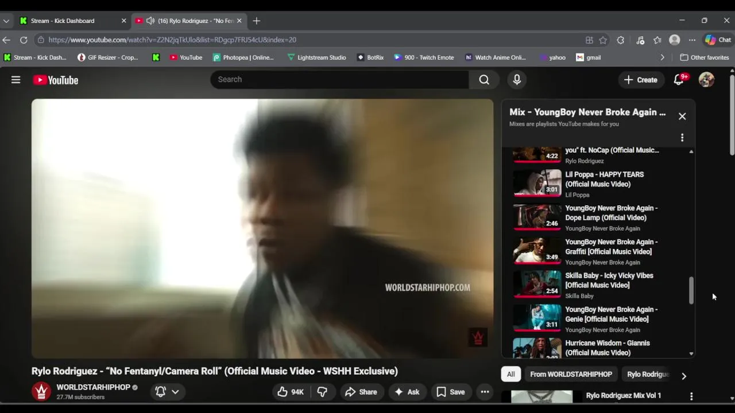
Task: Click the Create button
Action: point(640,80)
